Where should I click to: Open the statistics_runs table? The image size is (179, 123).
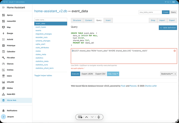click(x=42, y=65)
